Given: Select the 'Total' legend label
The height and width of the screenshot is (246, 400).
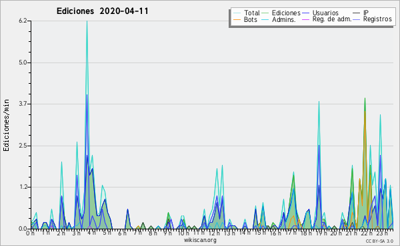Looking at the screenshot, I should point(252,13).
